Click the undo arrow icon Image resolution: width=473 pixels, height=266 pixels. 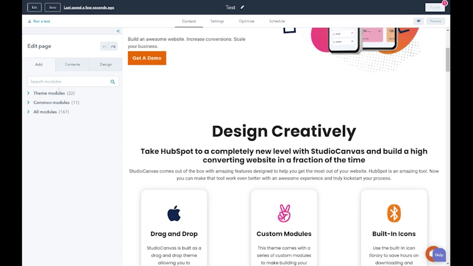click(105, 47)
